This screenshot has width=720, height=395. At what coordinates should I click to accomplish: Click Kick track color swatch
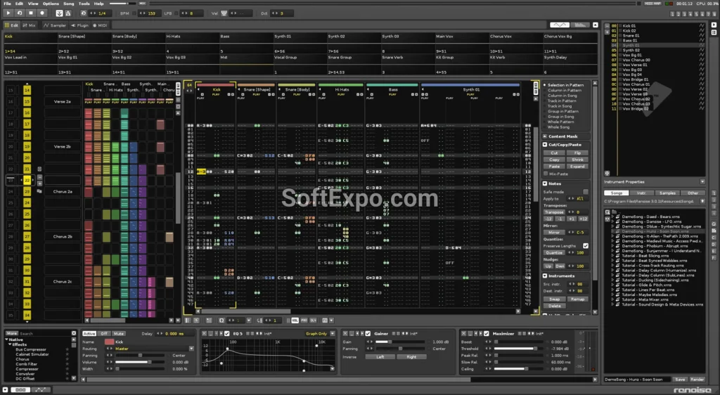pos(109,342)
